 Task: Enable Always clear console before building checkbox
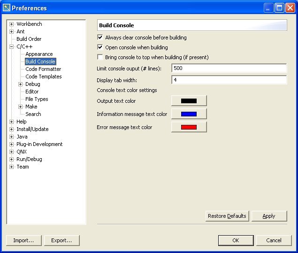100,38
